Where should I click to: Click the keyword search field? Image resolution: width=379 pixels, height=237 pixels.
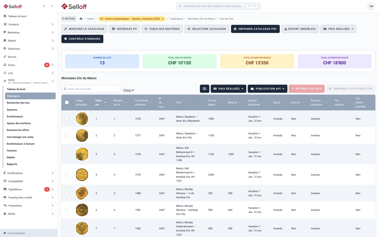[91, 89]
